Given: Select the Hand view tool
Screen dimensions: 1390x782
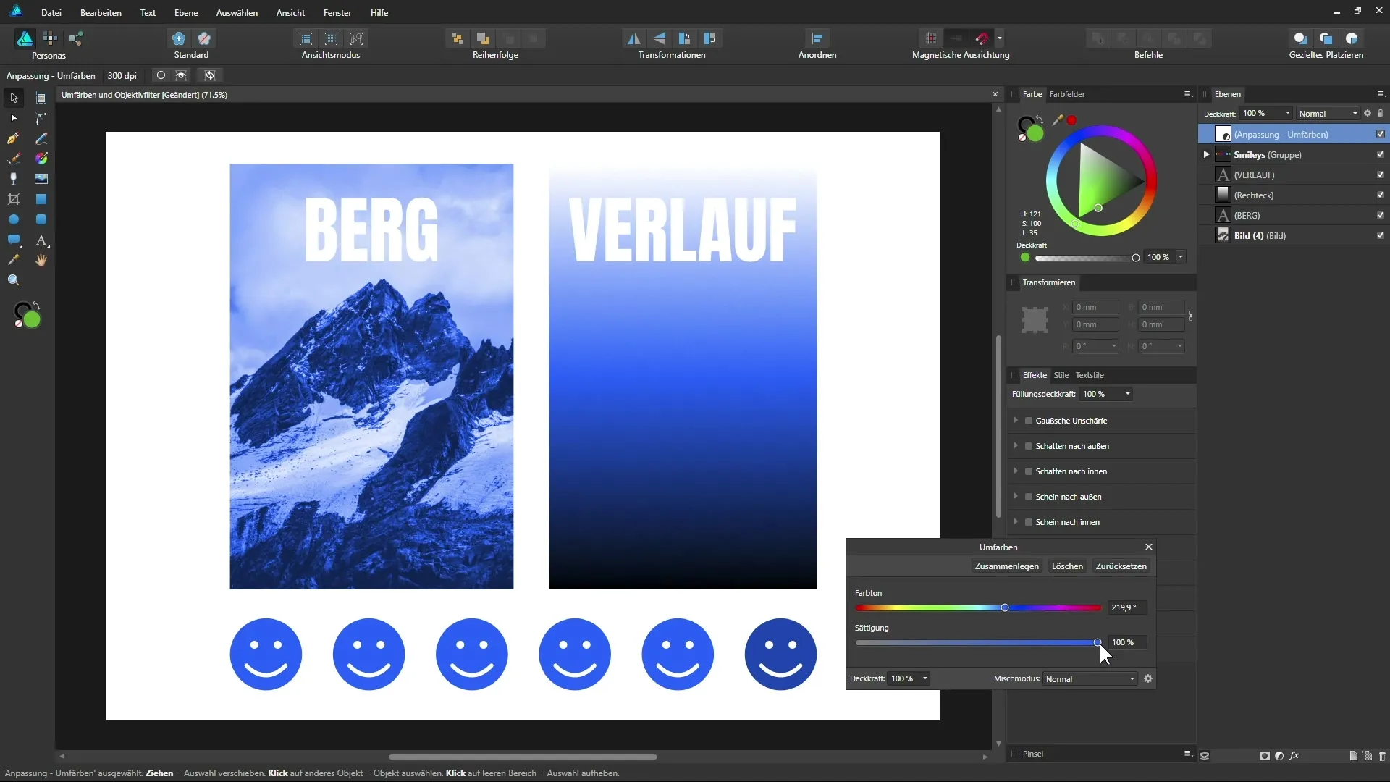Looking at the screenshot, I should coord(41,260).
